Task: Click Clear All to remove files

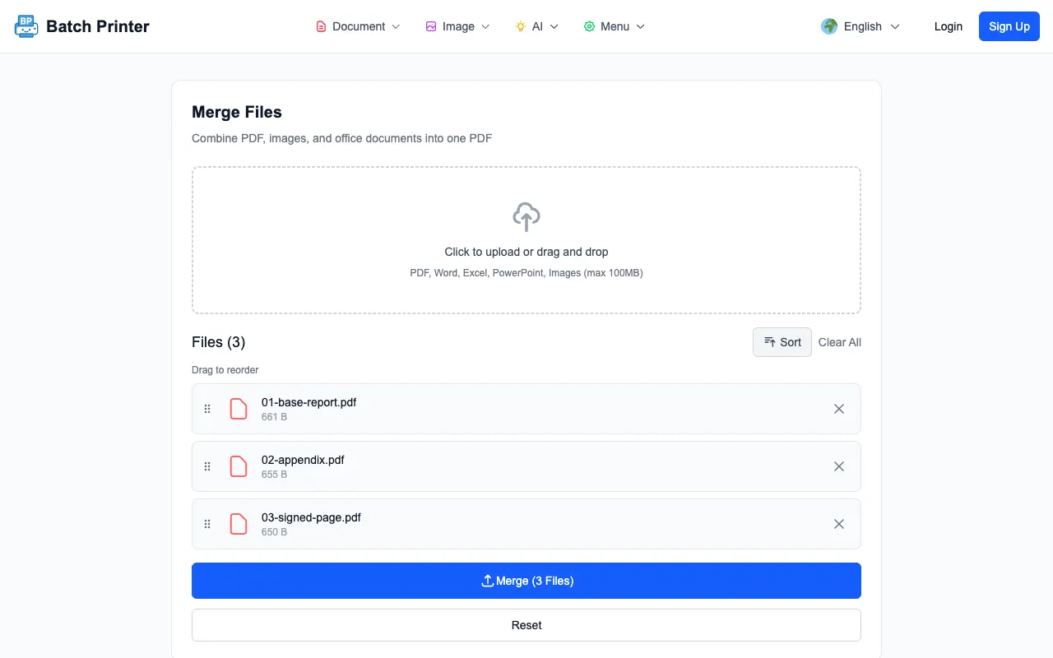Action: click(x=840, y=342)
